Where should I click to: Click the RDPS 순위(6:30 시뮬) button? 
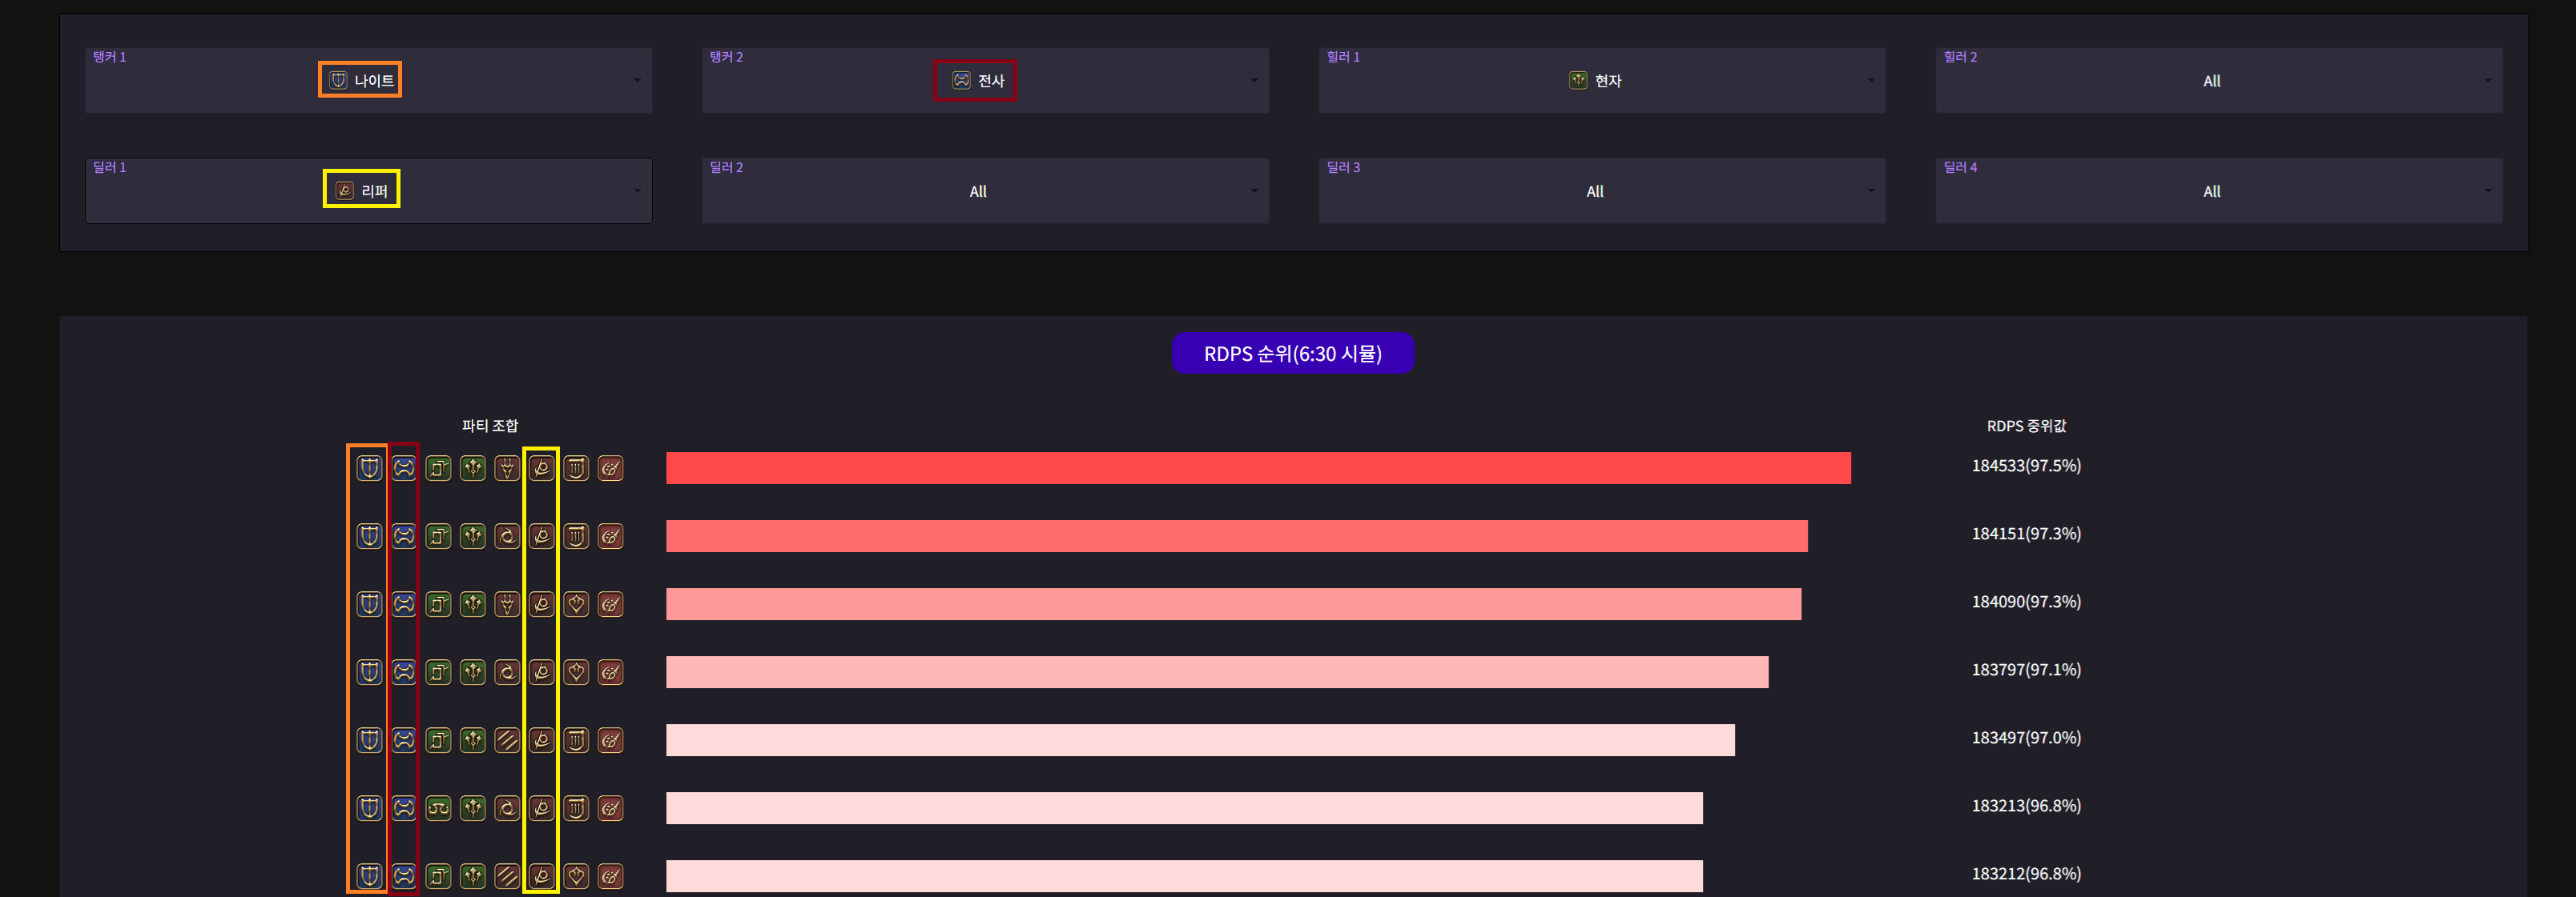(1292, 353)
